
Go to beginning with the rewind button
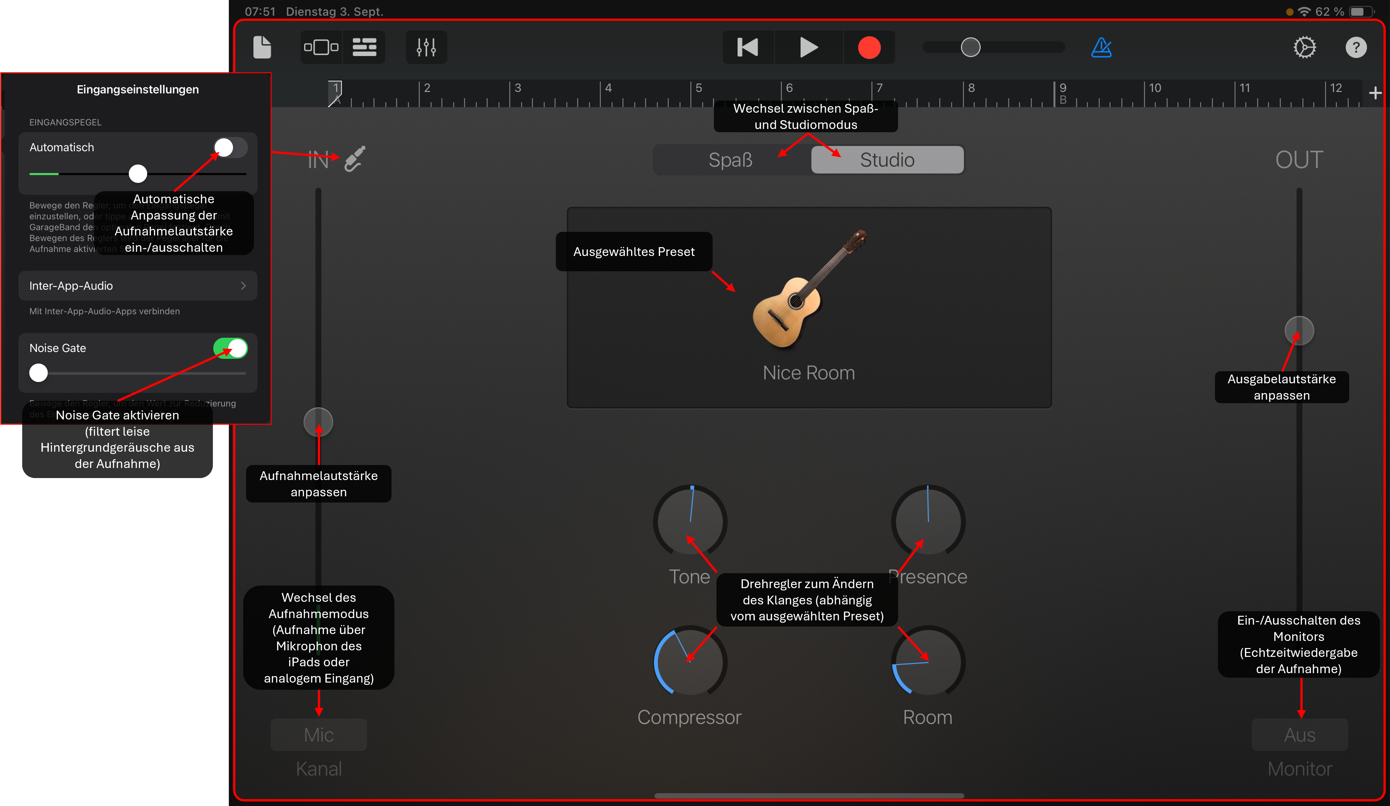click(748, 47)
